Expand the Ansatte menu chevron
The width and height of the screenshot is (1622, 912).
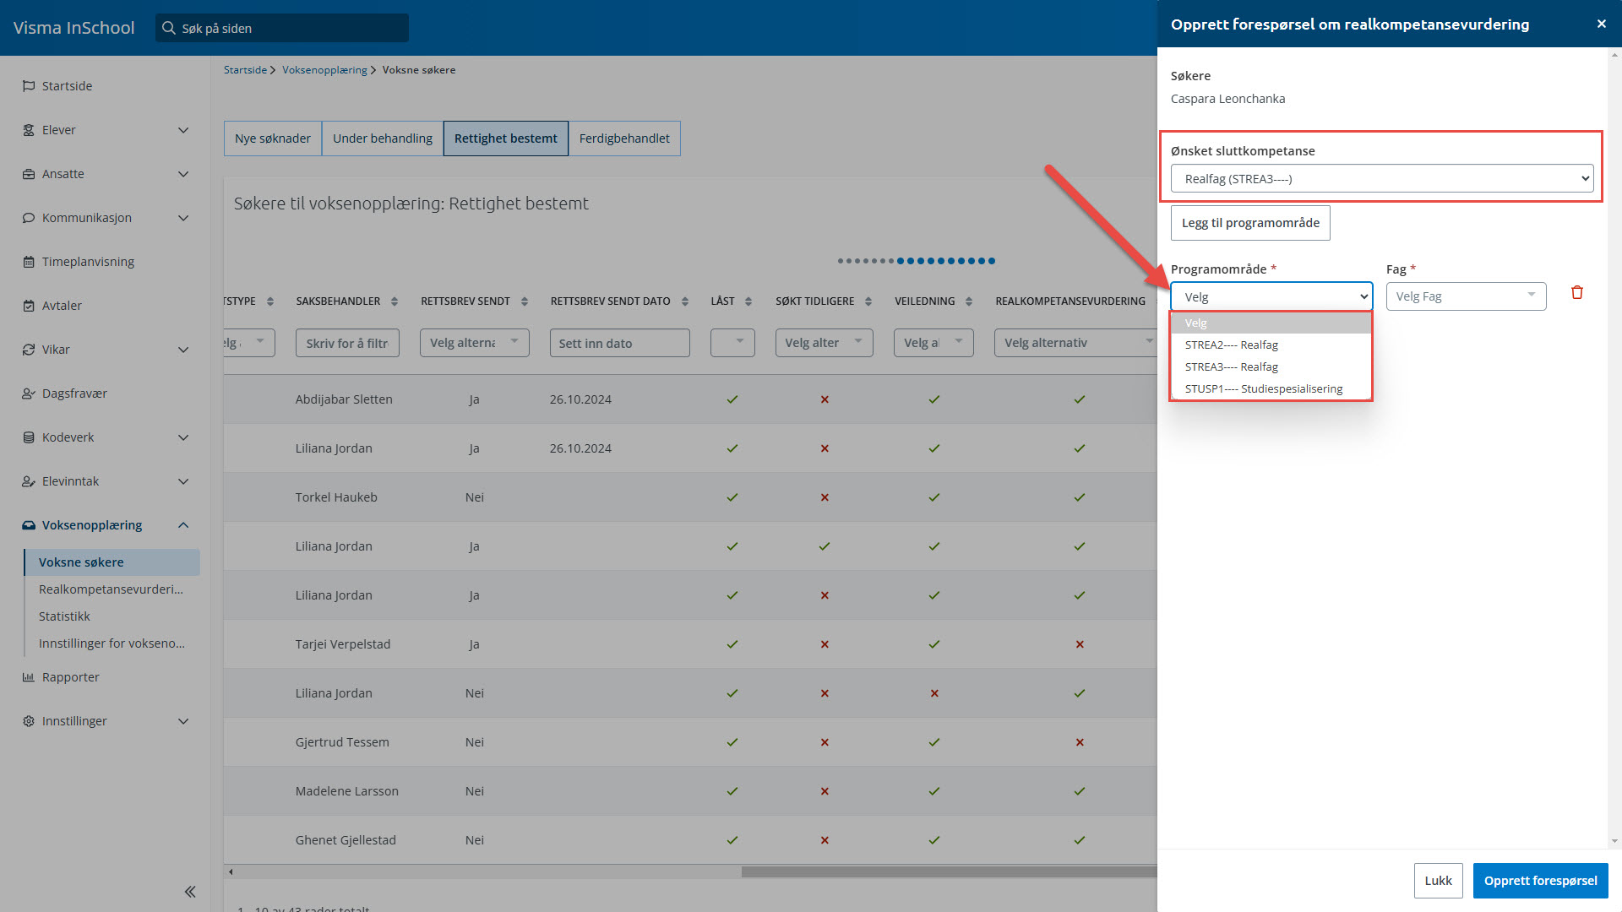point(183,174)
